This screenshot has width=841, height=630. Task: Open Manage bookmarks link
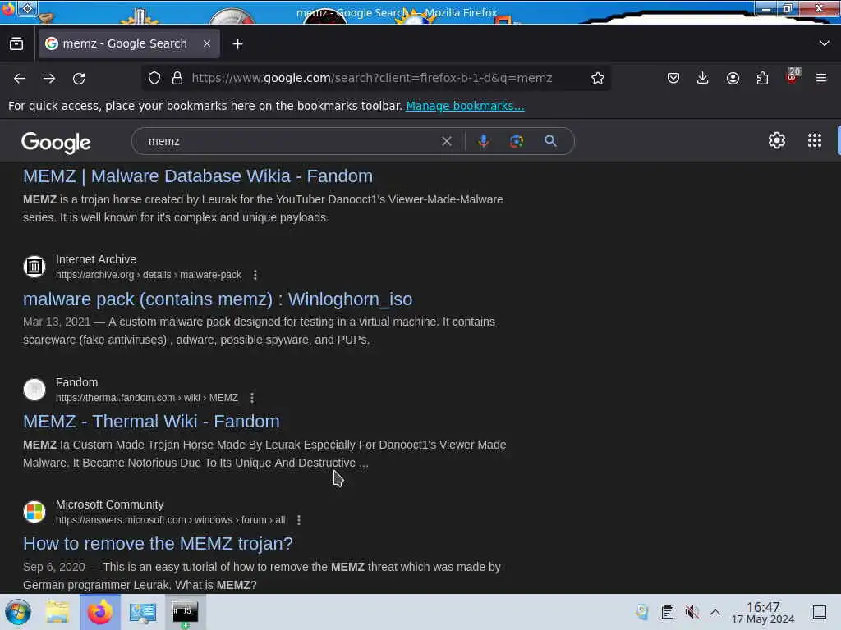pos(465,106)
